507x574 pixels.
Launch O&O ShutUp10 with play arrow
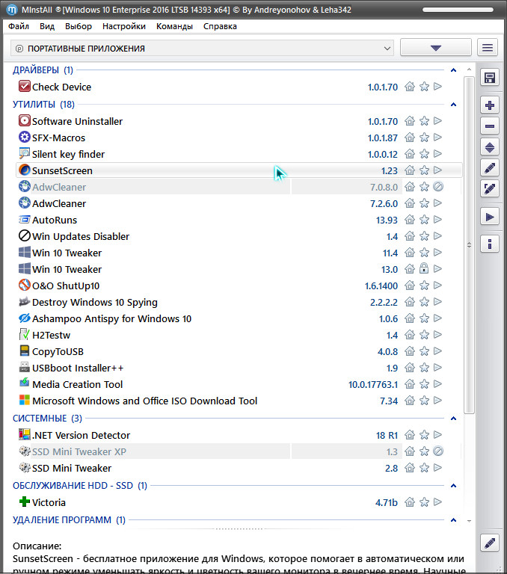[x=437, y=286]
